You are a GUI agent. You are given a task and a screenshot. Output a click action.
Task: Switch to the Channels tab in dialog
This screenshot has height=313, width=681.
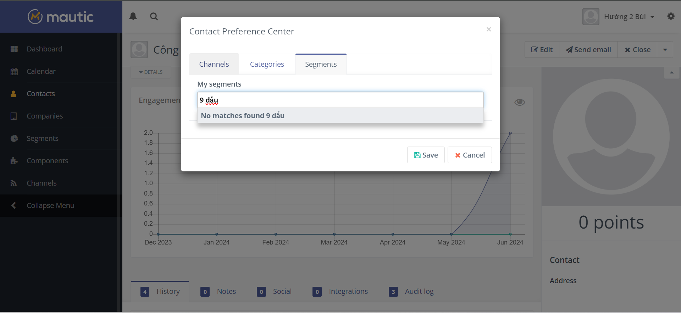214,64
